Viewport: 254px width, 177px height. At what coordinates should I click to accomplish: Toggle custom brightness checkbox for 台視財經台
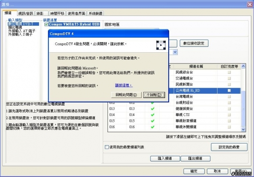point(229,103)
